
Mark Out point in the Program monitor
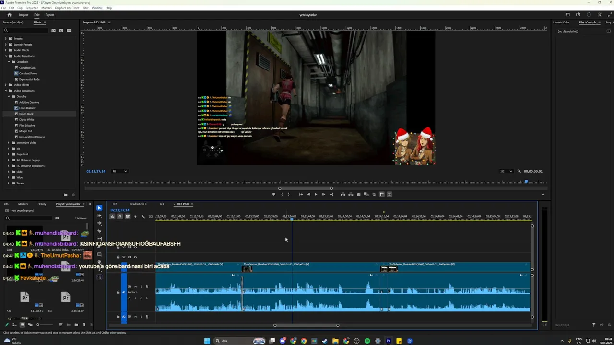point(288,194)
